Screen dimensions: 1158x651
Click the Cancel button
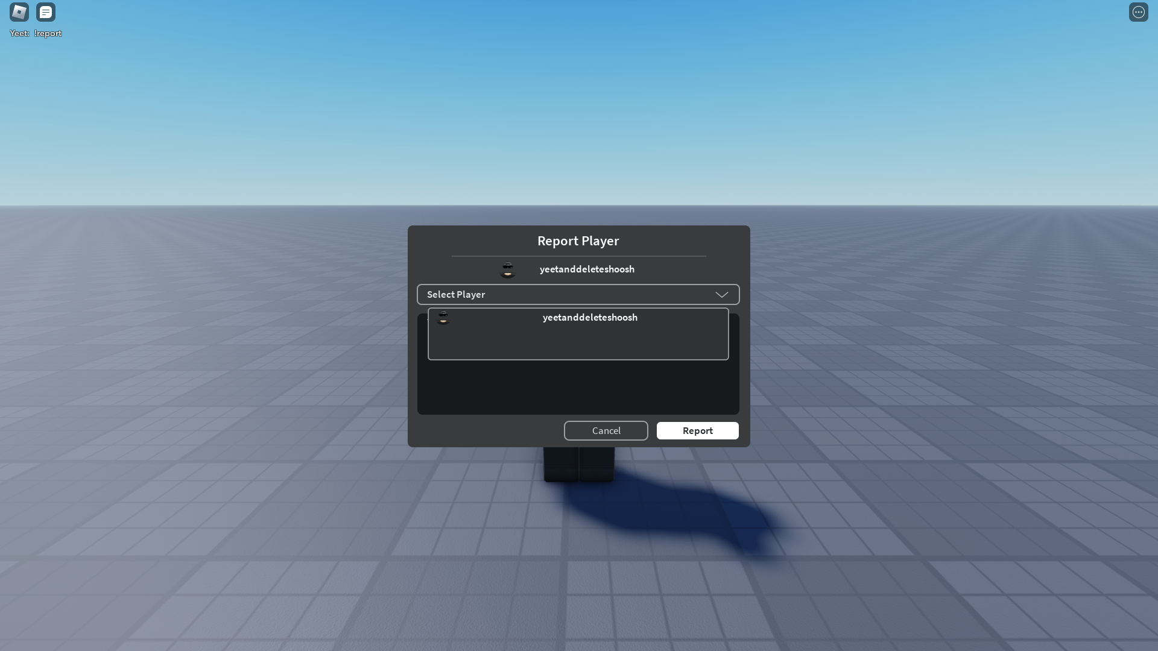606,430
